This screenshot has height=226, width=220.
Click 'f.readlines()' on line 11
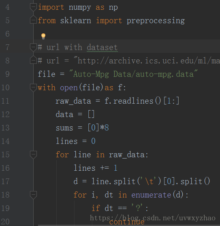(x=133, y=101)
